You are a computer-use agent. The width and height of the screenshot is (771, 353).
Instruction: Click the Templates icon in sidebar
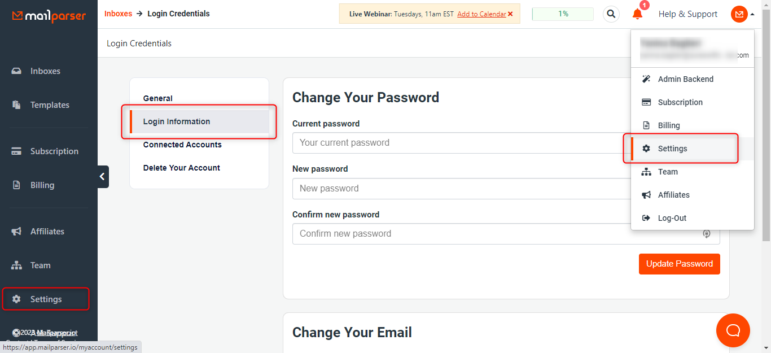(16, 105)
